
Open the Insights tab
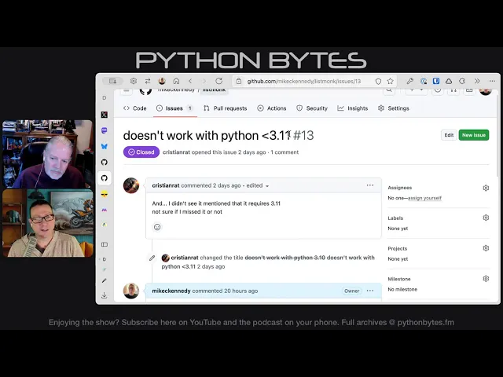click(x=353, y=108)
